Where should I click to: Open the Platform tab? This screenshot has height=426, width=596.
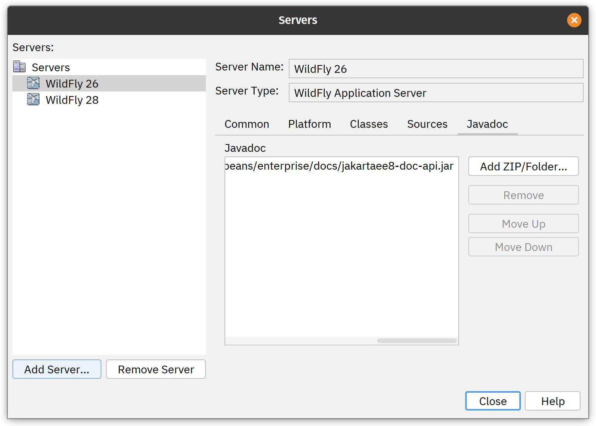310,124
